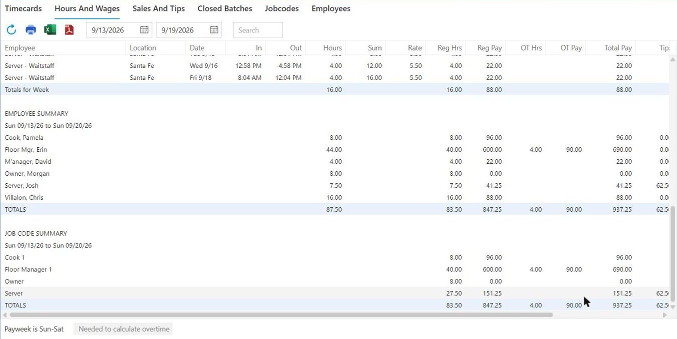
Task: Select the 'Cook 1' job code row
Action: 334,258
